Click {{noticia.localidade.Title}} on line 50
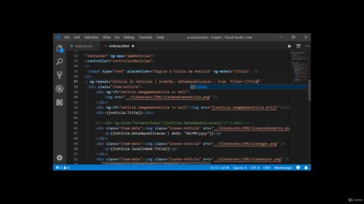Viewport: 364px width, 204px height. pyautogui.click(x=140, y=149)
